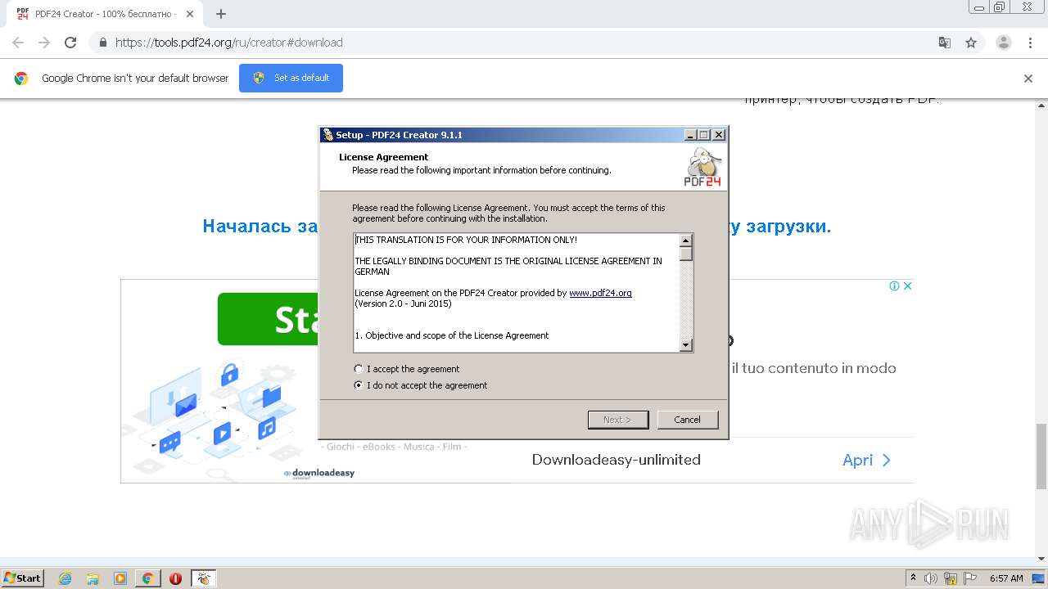Click the downloadeasy logo in ad
Screen dimensions: 1048x589
pyautogui.click(x=319, y=473)
